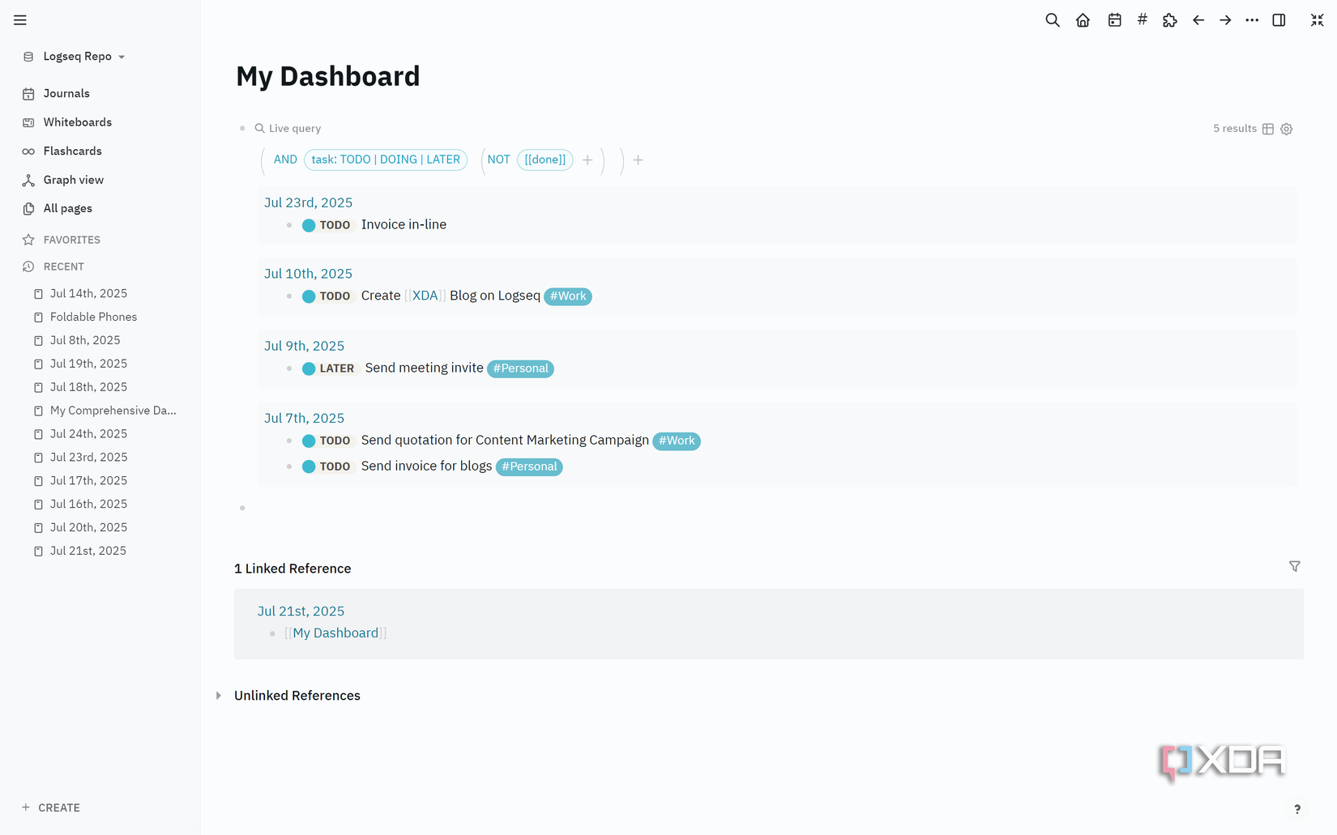Open Graph view from the sidebar
This screenshot has width=1337, height=835.
[73, 179]
